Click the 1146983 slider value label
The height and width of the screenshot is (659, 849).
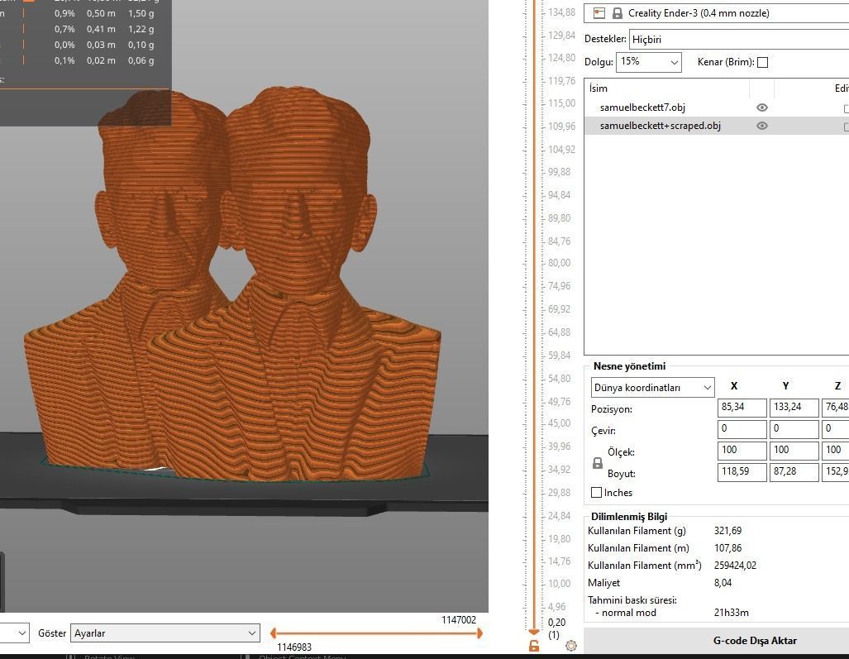294,647
